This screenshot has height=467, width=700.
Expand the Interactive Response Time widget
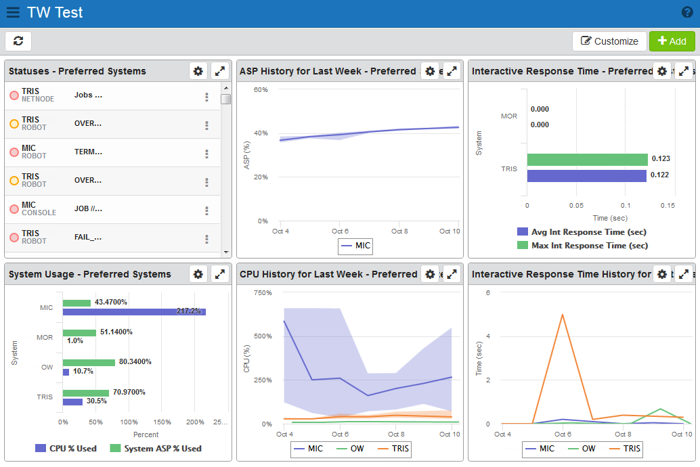[684, 71]
